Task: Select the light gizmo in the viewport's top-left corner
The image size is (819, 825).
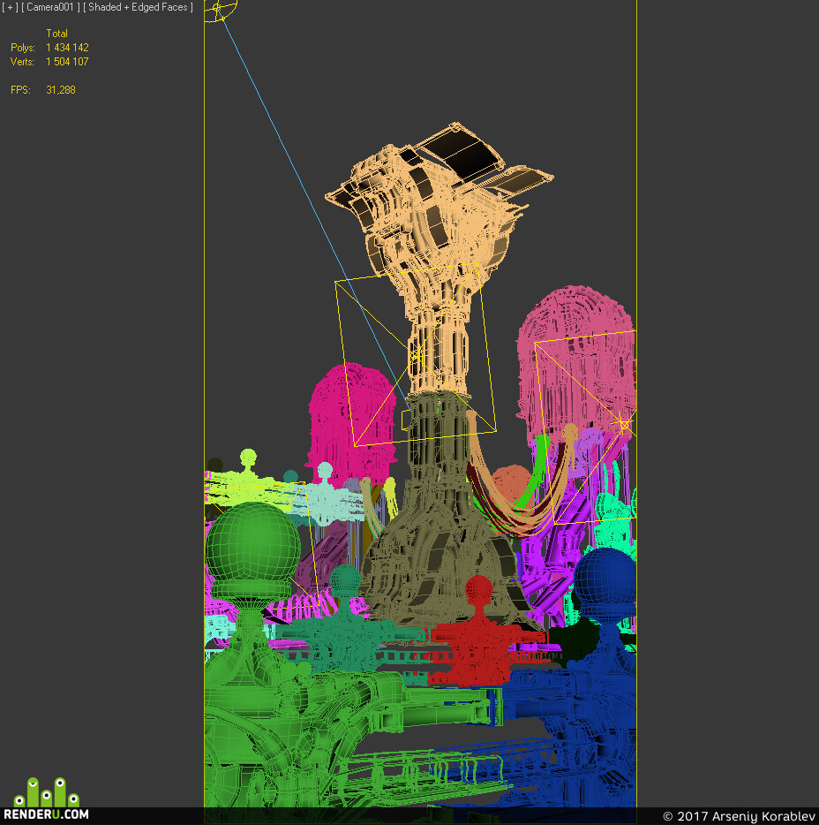Action: pos(219,9)
